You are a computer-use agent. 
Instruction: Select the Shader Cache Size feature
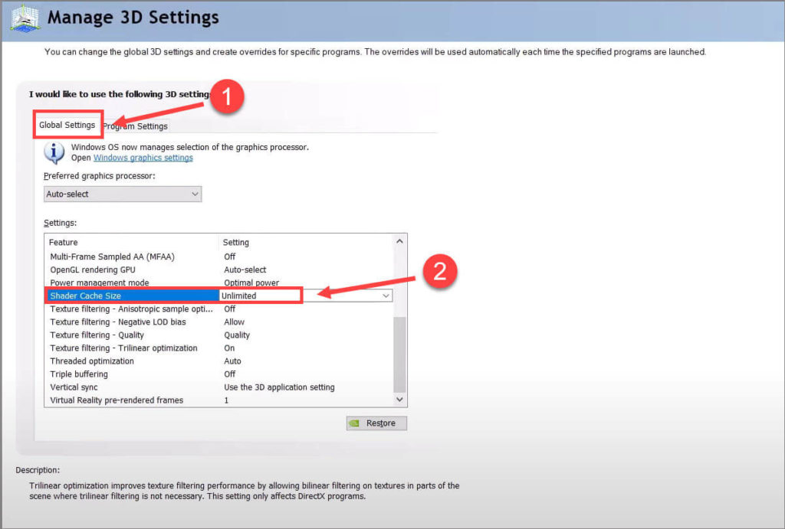(x=86, y=296)
